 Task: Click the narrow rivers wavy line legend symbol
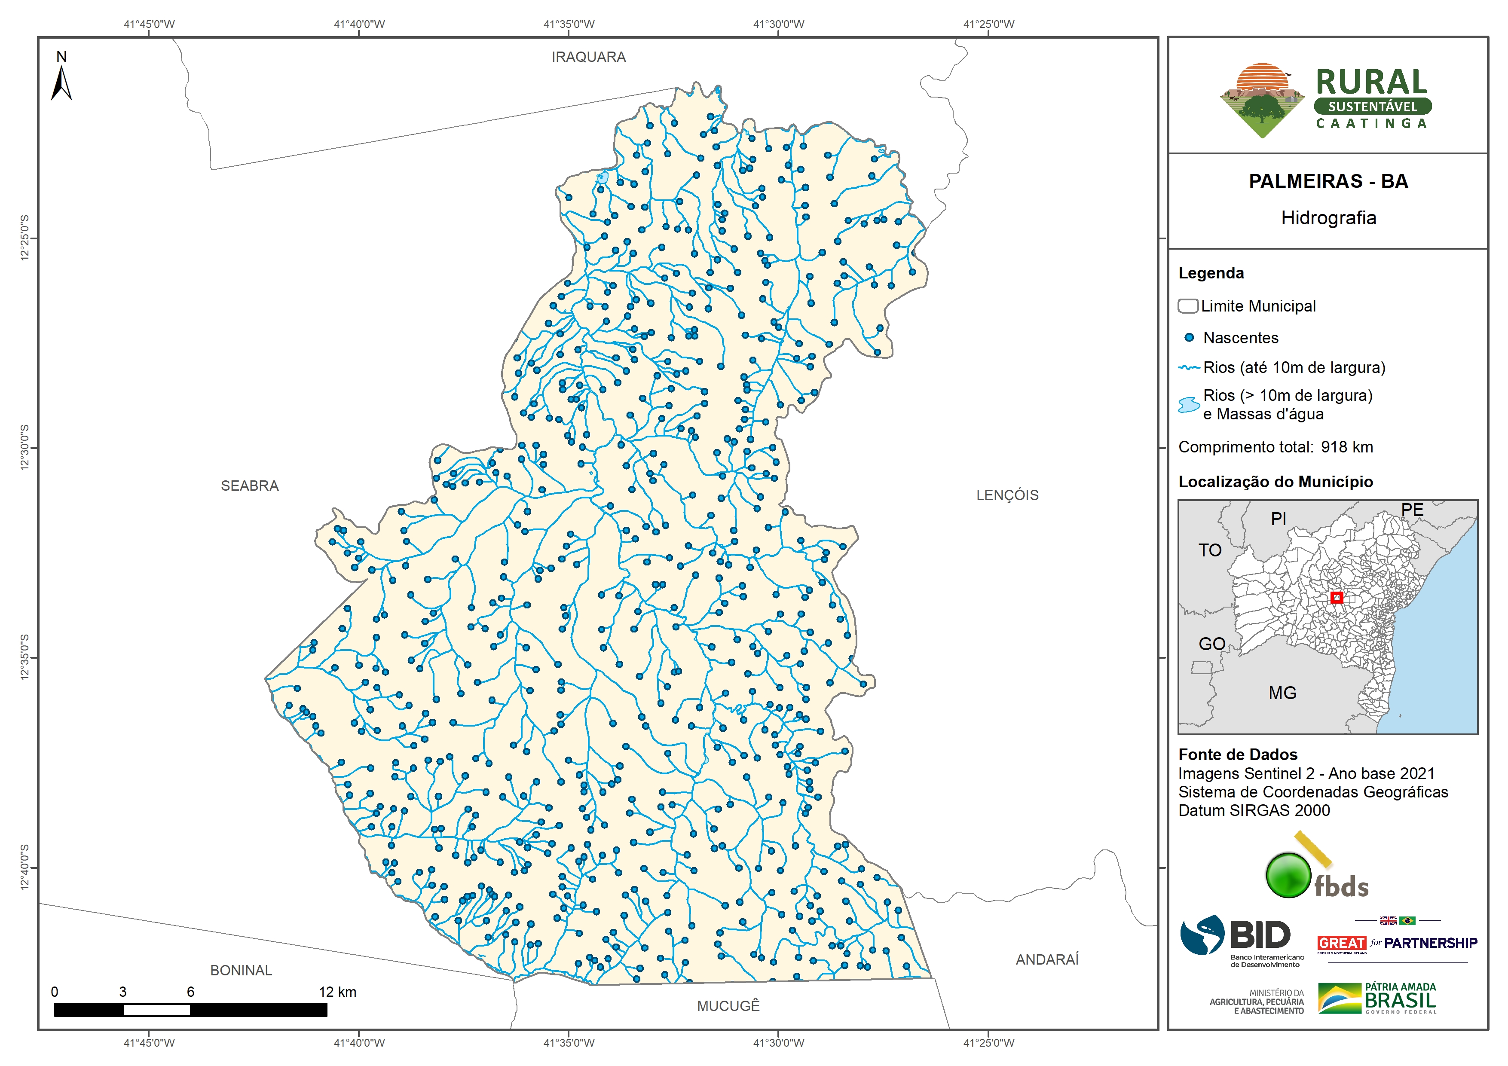click(x=1189, y=368)
